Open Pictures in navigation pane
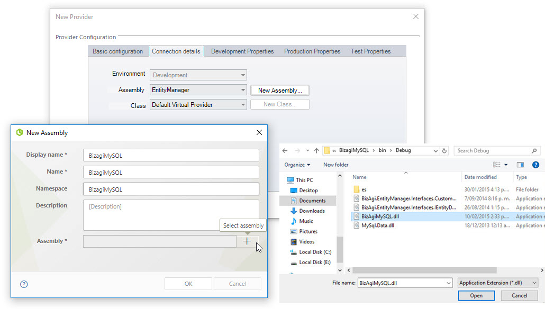Viewport: 545px width, 316px height. coord(304,231)
